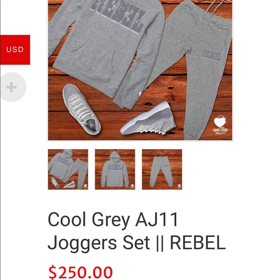Open the main product image

pyautogui.click(x=140, y=70)
